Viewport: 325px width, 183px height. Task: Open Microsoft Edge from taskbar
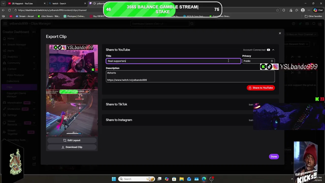click(204, 179)
